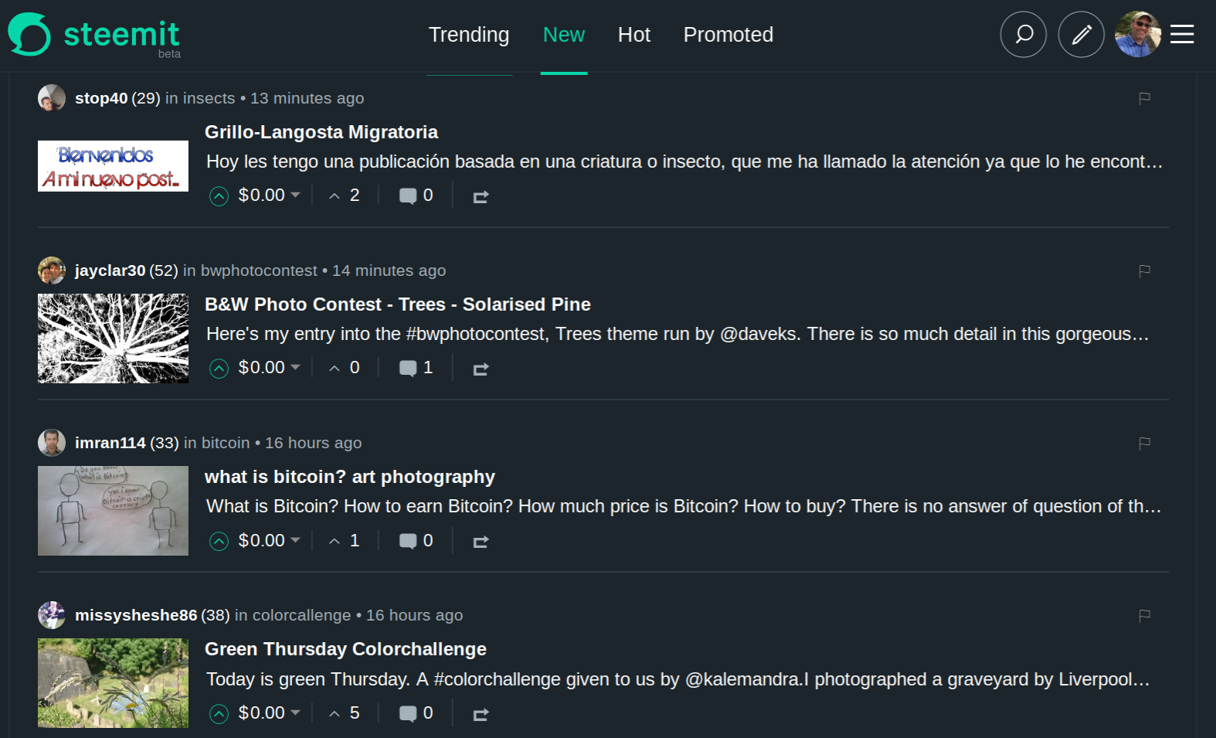The image size is (1216, 738).
Task: Expand payout dropdown on imran114's post
Action: tap(294, 540)
